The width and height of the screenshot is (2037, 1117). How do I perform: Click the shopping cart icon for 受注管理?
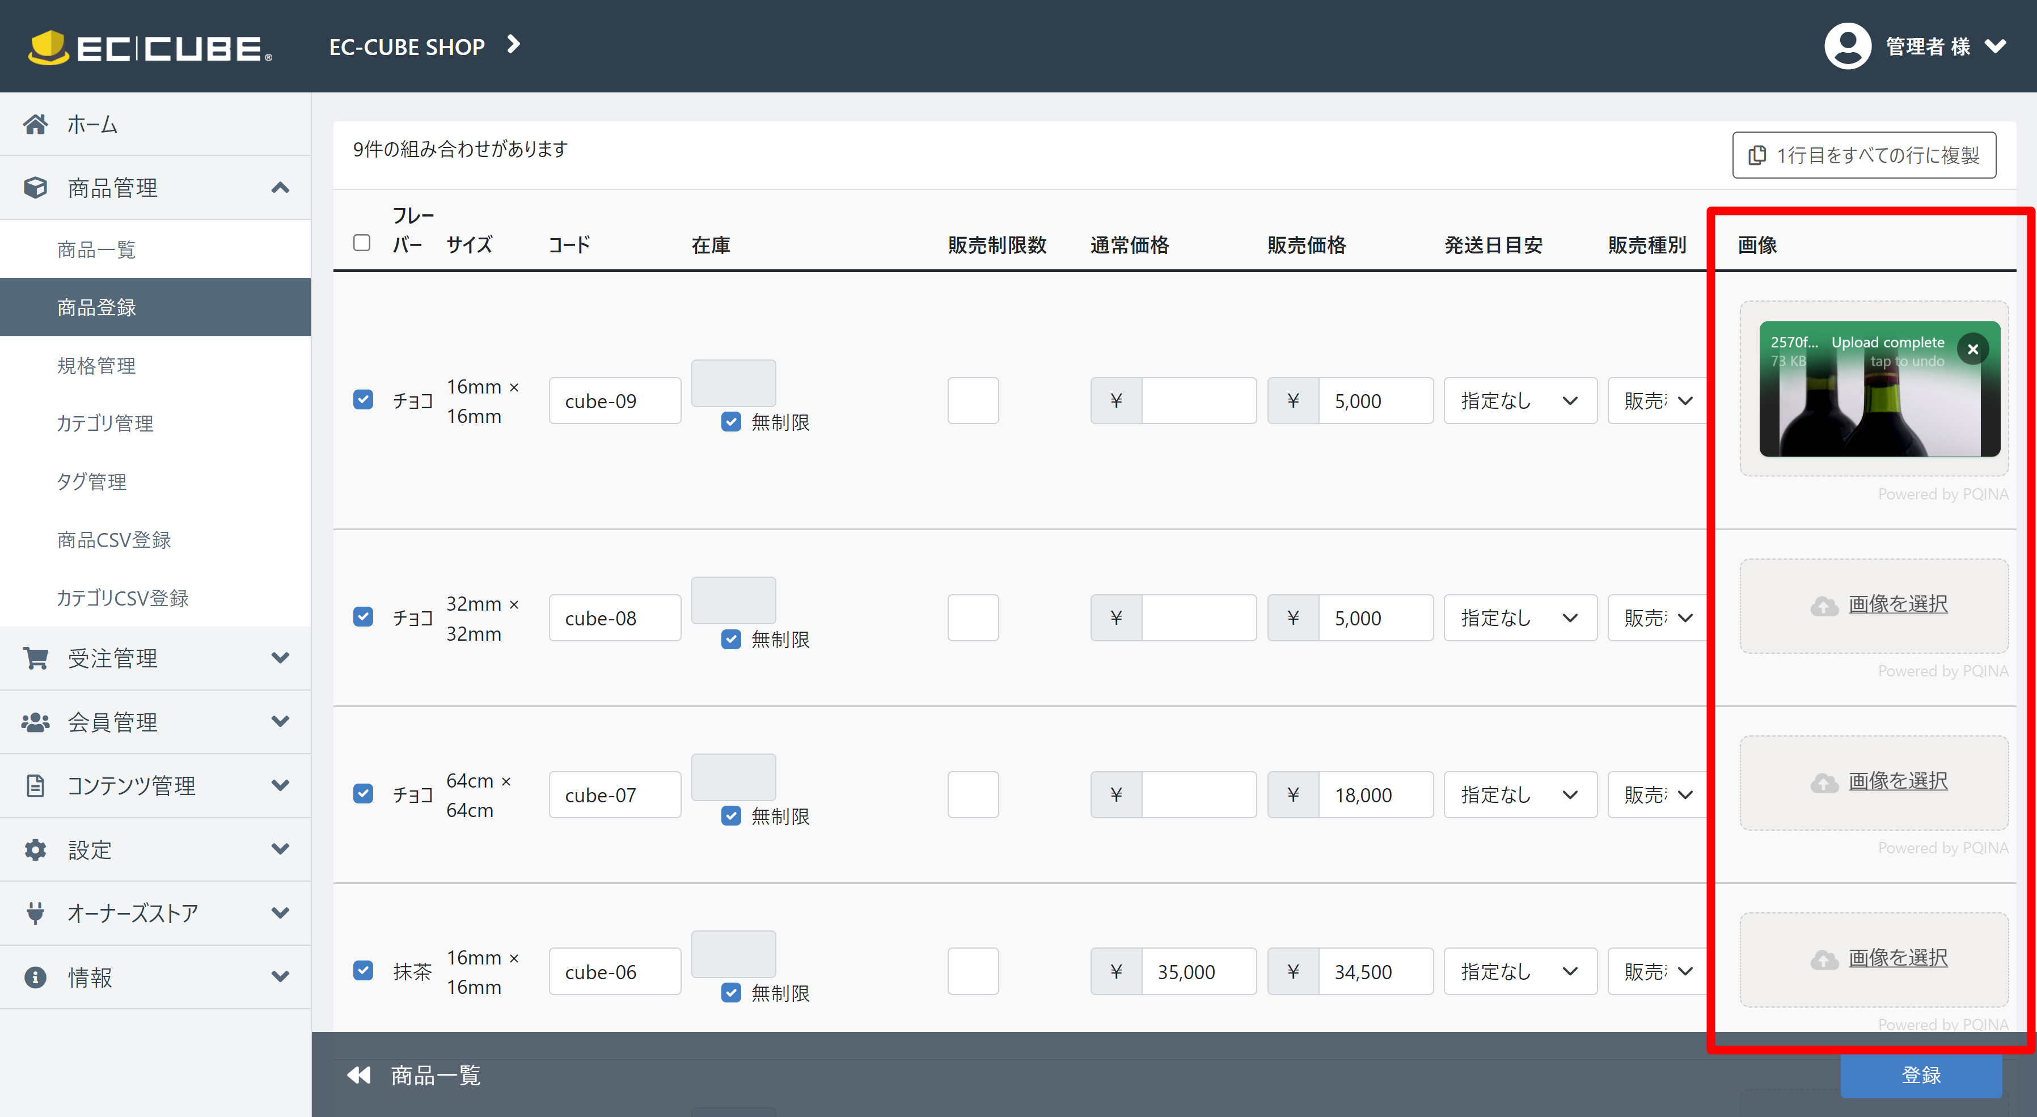click(36, 658)
